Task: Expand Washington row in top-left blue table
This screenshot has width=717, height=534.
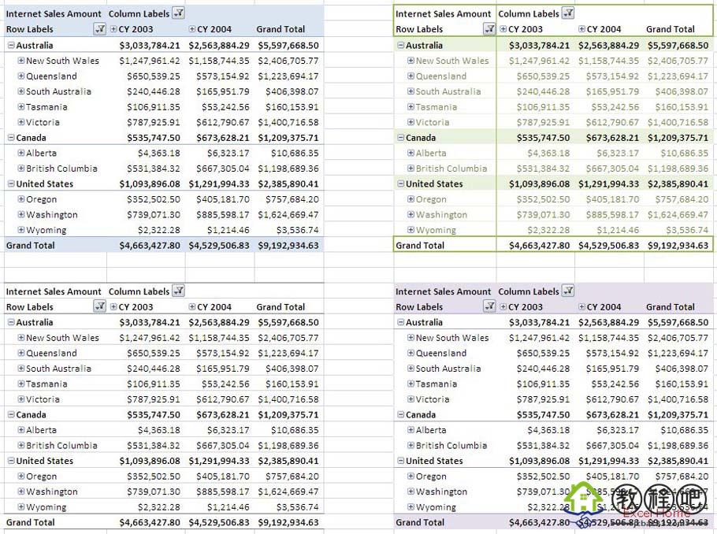Action: click(x=21, y=214)
